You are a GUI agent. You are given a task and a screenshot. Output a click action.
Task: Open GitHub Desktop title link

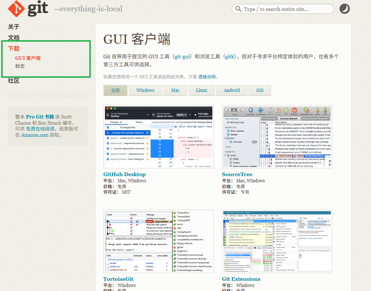click(124, 174)
